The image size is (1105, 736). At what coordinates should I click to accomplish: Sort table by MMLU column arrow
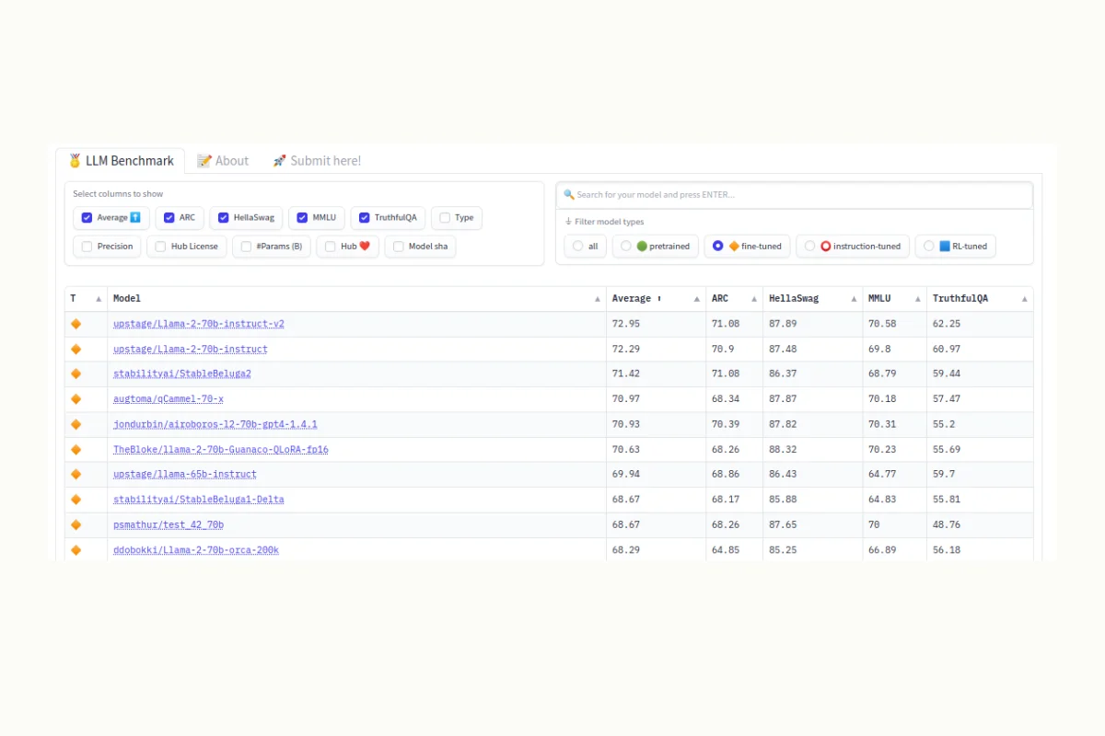coord(918,299)
